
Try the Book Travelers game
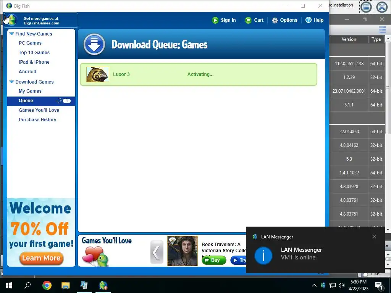click(x=238, y=260)
